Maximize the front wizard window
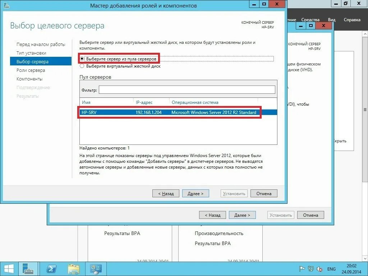 tap(264, 4)
